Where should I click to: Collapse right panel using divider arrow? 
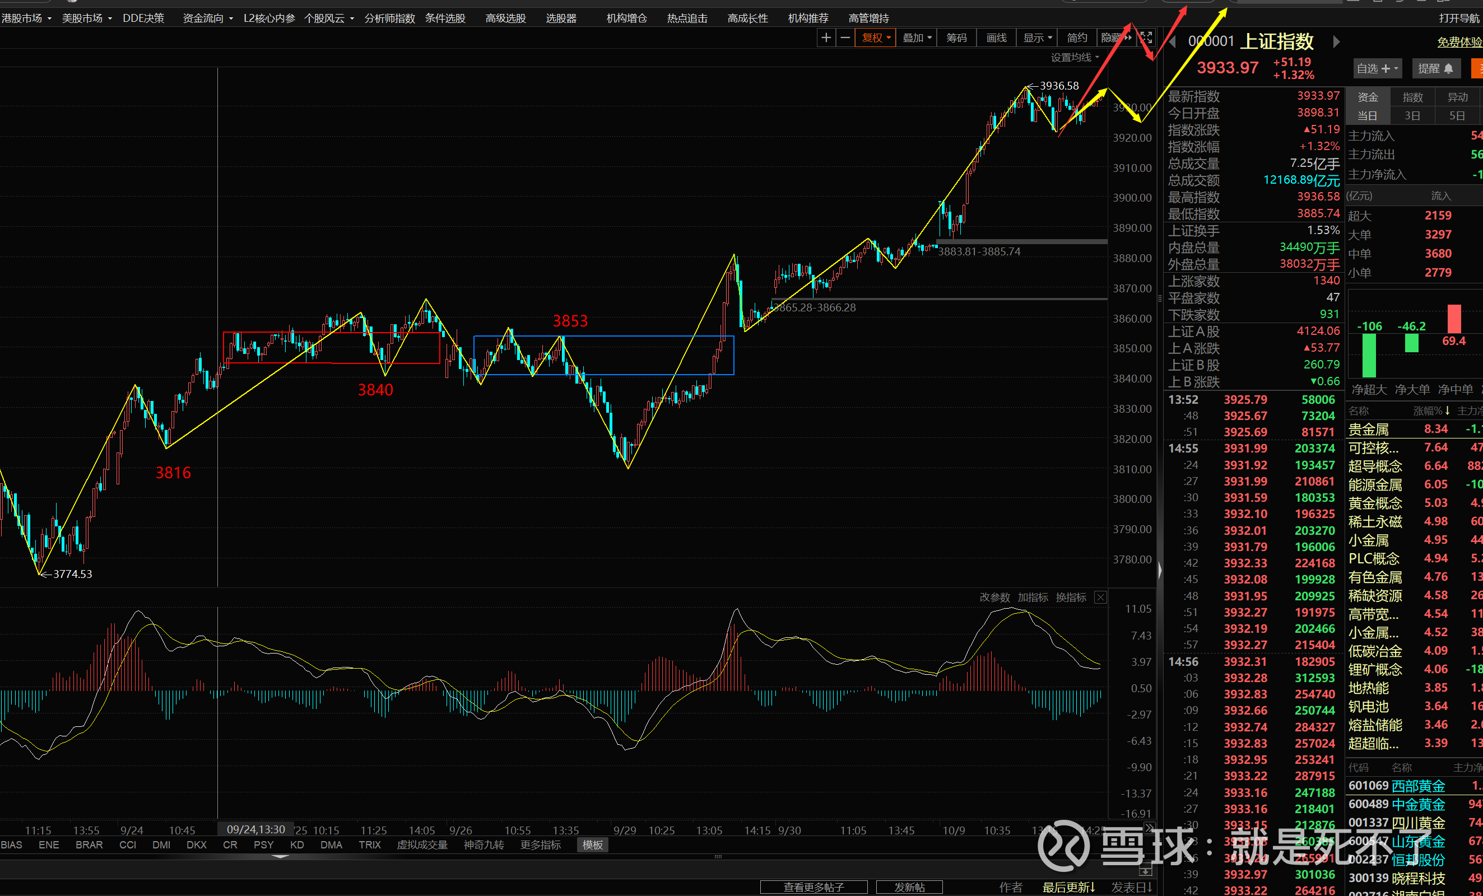pos(1160,570)
